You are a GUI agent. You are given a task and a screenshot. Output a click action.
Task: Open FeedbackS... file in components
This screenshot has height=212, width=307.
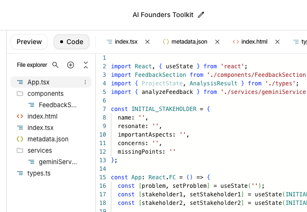coord(58,105)
